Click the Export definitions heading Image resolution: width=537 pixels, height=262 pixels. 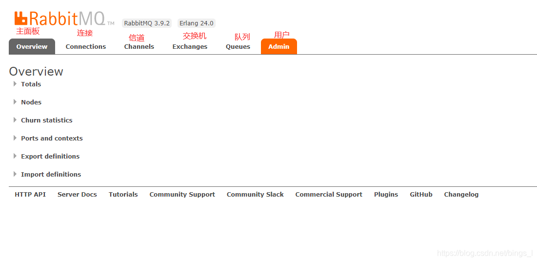tap(50, 156)
